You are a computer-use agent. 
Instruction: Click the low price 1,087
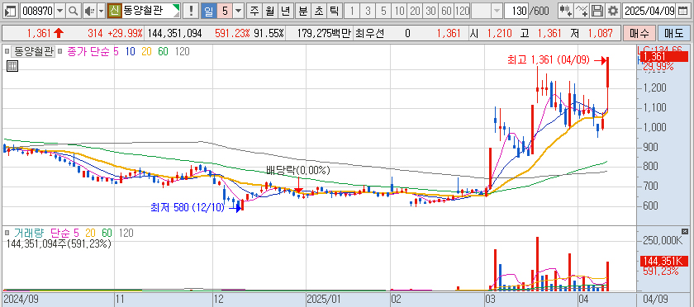(601, 33)
